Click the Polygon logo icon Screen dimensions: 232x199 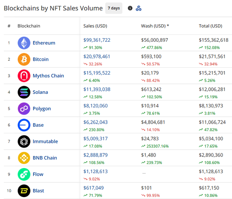point(24,109)
